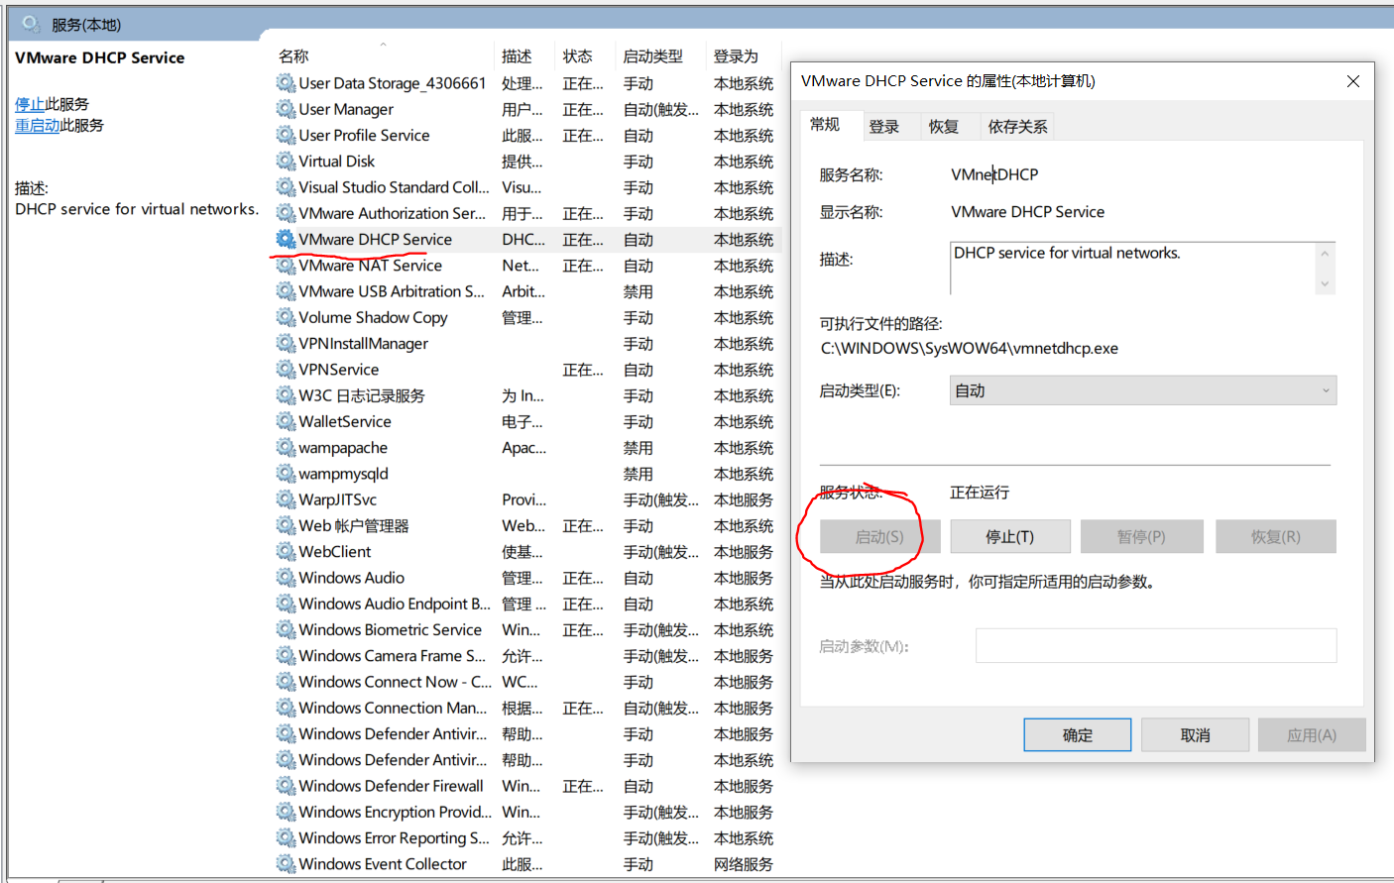Select the gear icon beside Visual Studio Standard Coll...
Screen dimensions: 1394x883
287,187
